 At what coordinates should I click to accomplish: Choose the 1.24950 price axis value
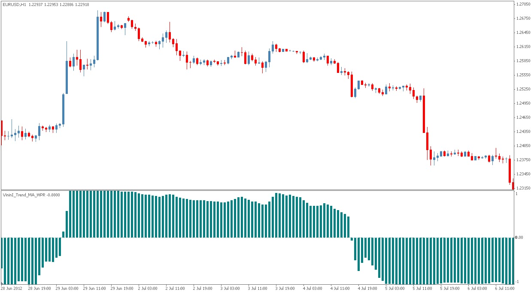tap(522, 103)
